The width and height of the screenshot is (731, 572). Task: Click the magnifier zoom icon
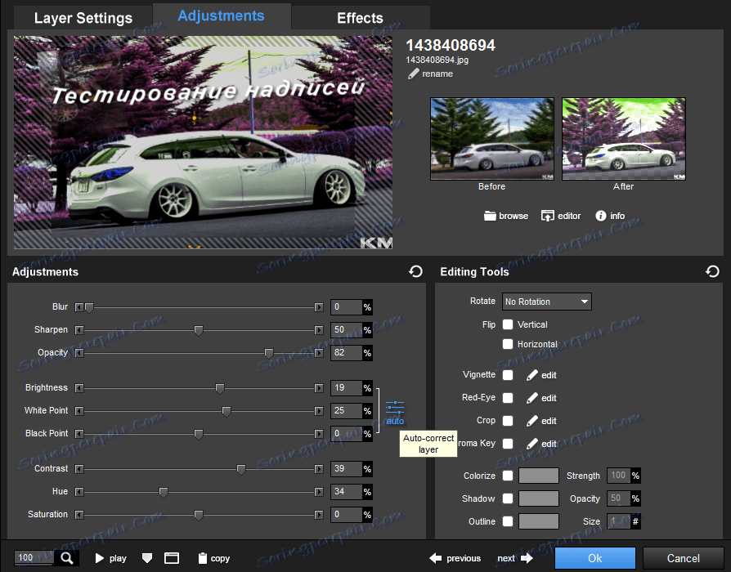[x=66, y=558]
